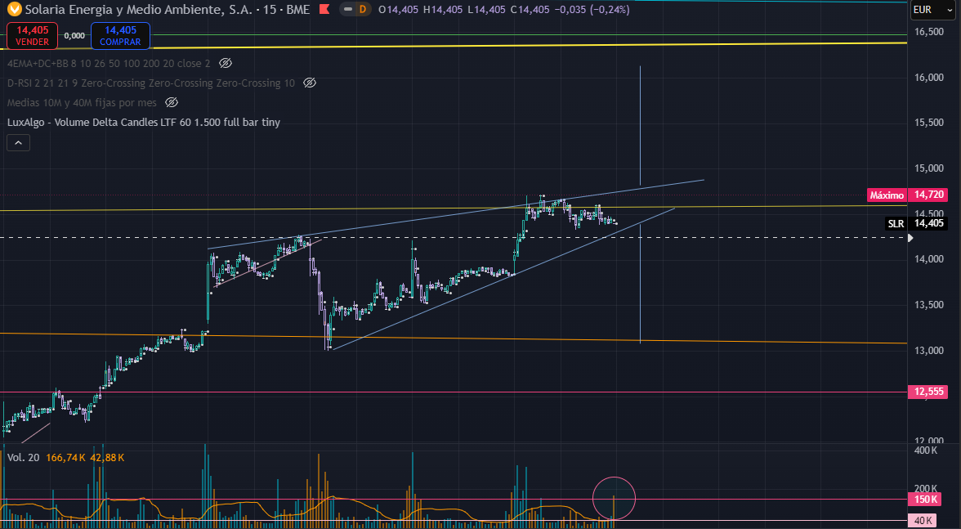The width and height of the screenshot is (961, 529).
Task: Toggle visibility of the D-RSI indicator
Action: [x=310, y=83]
